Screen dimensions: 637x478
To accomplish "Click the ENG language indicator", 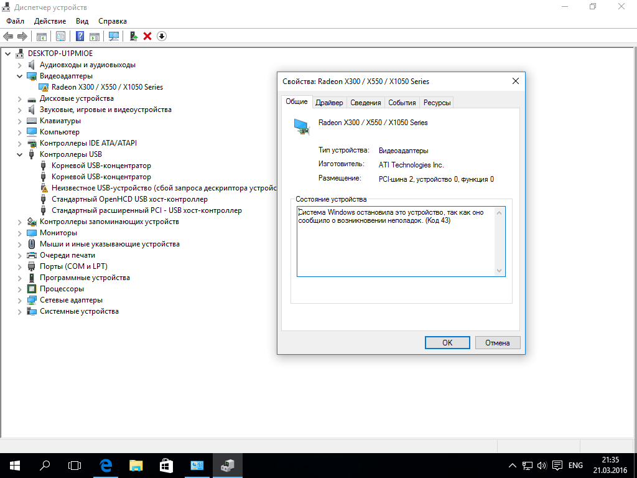I will tap(575, 466).
